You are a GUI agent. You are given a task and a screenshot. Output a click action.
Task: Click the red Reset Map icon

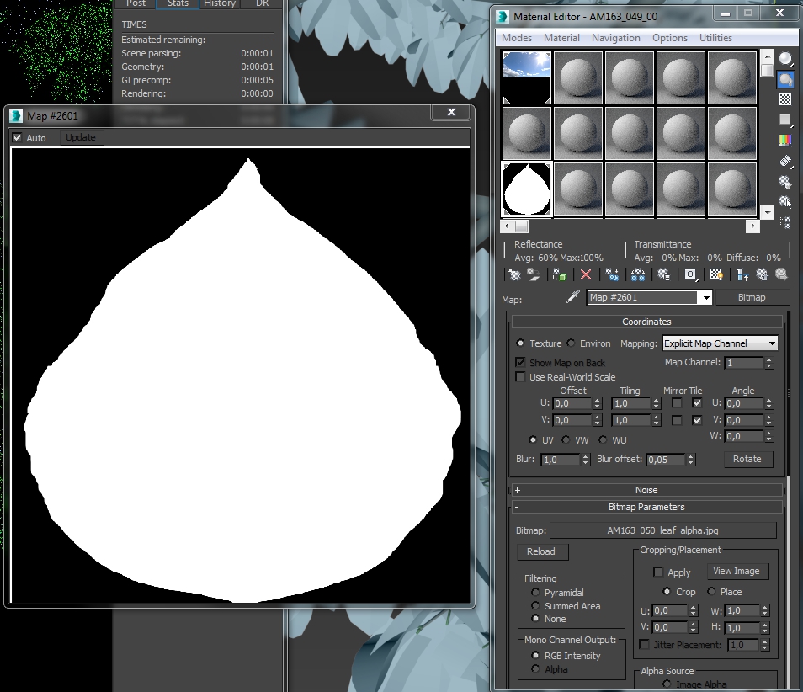(586, 274)
